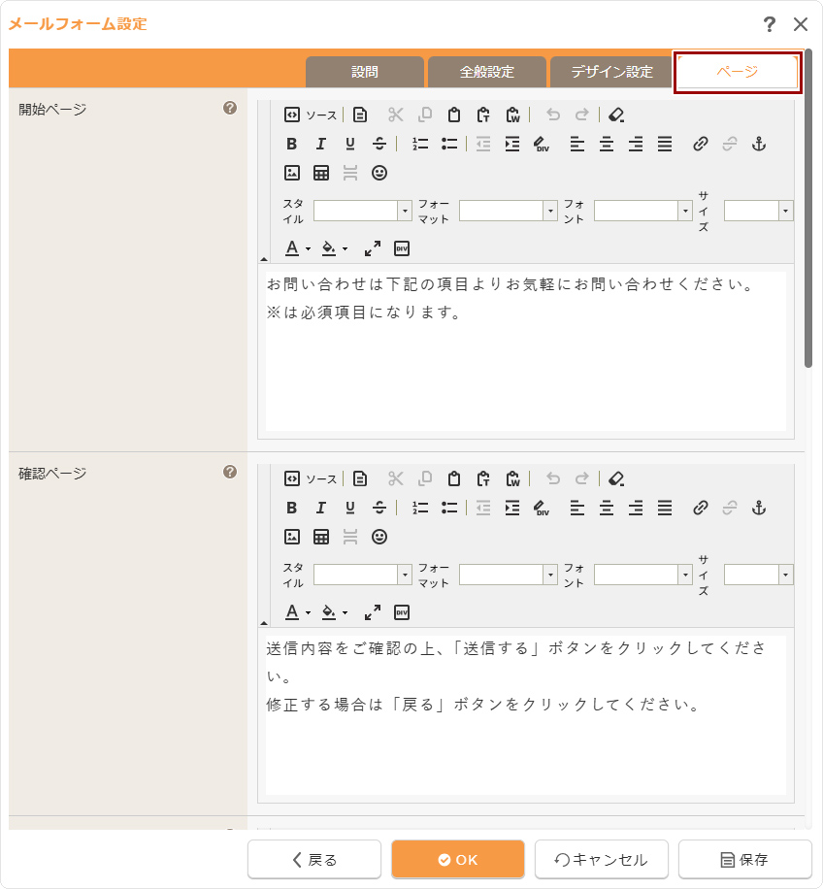
Task: Switch to the 全般設定 tab
Action: pos(486,72)
